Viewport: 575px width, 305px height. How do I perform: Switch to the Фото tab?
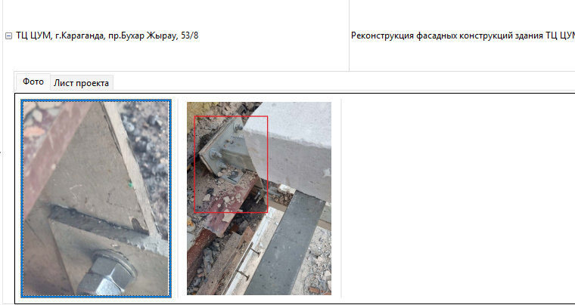[x=33, y=82]
